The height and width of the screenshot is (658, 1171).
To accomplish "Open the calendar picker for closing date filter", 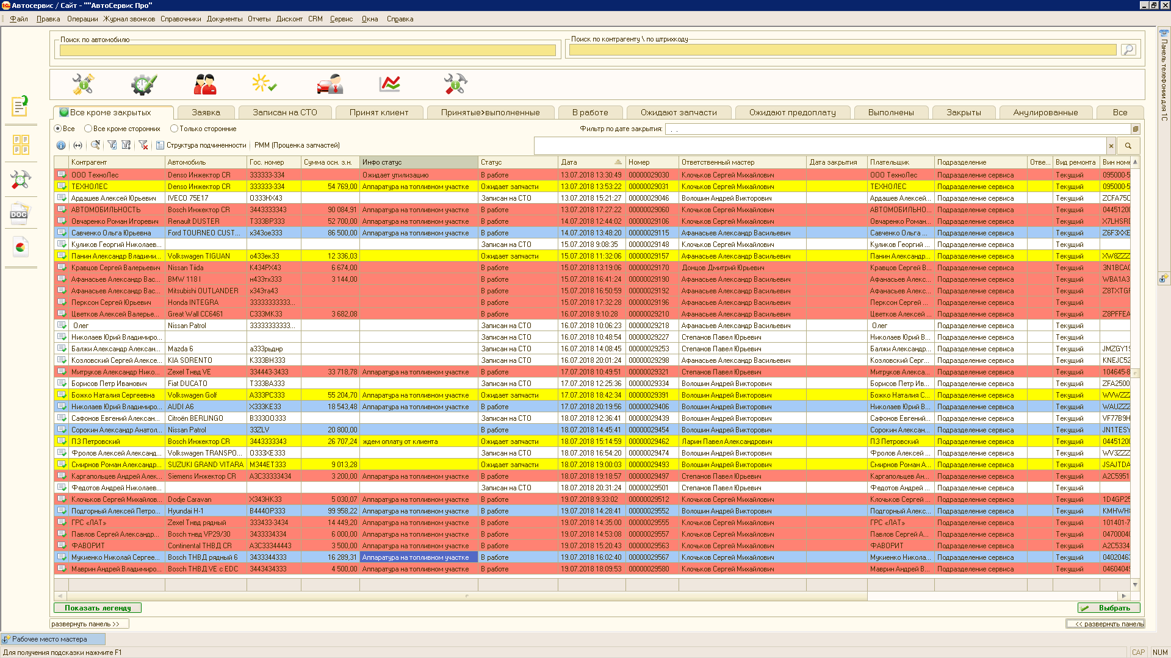I will (1135, 129).
